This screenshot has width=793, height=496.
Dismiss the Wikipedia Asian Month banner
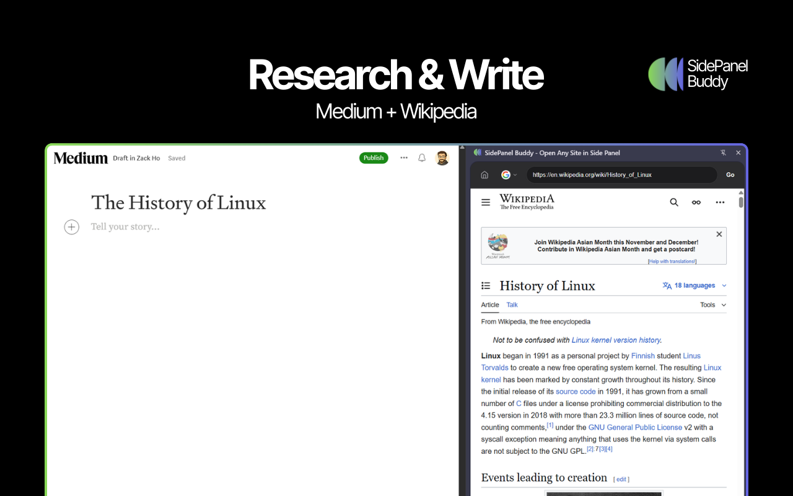(x=719, y=234)
